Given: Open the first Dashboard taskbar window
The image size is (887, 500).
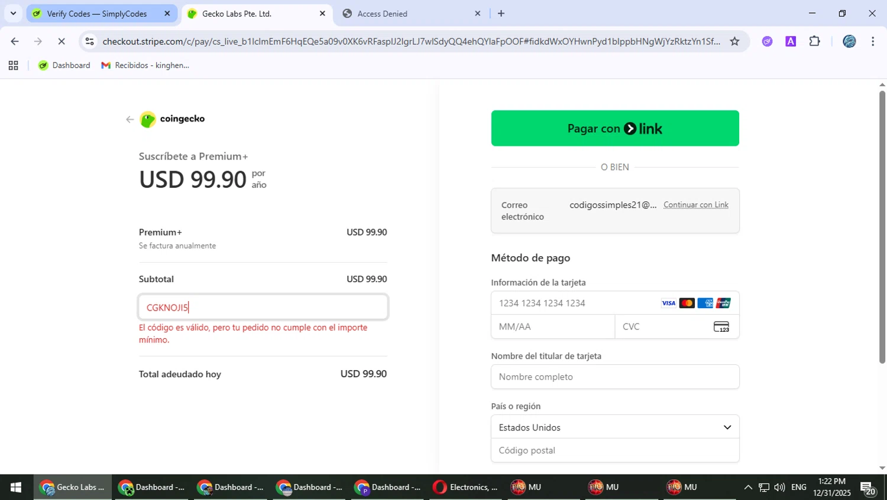Looking at the screenshot, I should point(151,487).
